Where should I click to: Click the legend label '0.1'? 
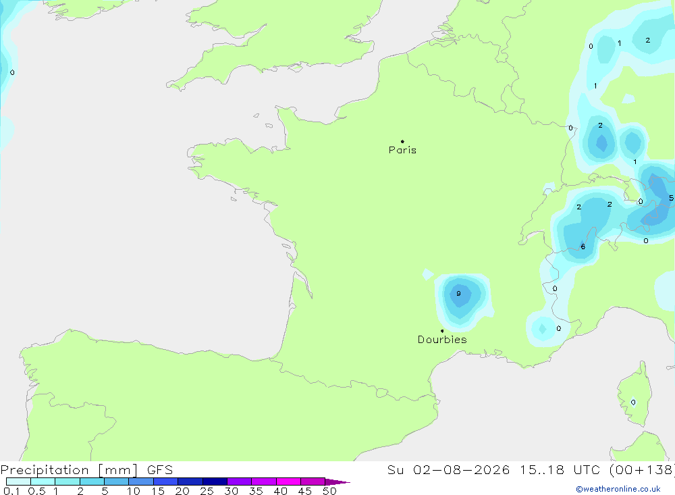coord(11,491)
